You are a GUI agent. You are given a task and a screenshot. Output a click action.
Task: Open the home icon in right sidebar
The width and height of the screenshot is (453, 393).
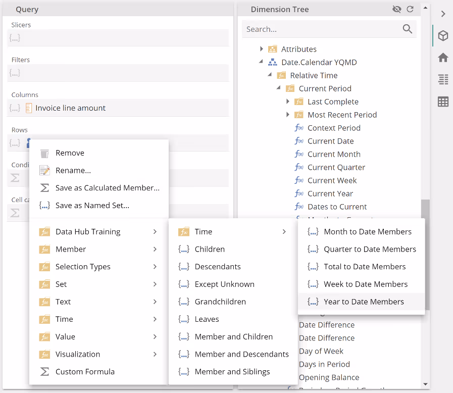click(443, 58)
